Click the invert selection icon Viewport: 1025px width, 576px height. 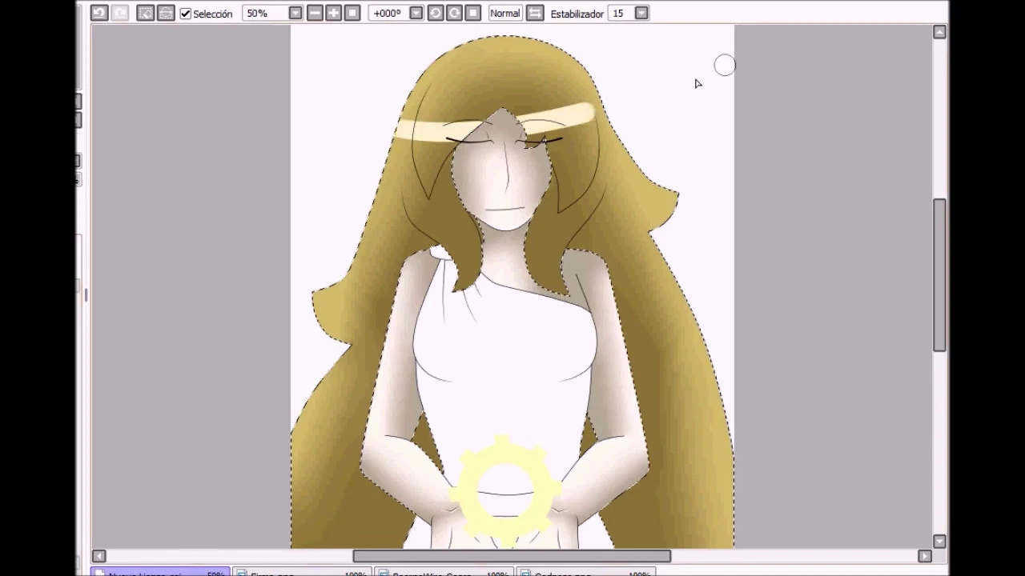166,13
